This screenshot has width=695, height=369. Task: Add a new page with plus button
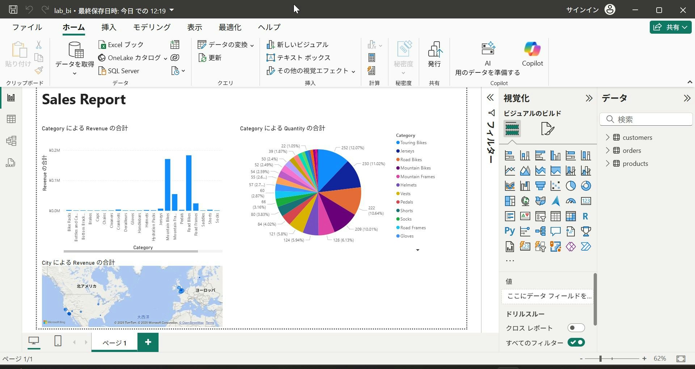tap(148, 342)
